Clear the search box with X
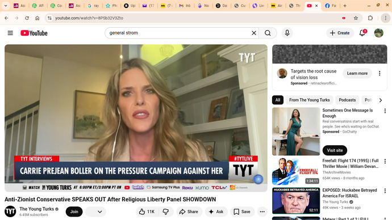This screenshot has height=220, width=392. click(254, 33)
